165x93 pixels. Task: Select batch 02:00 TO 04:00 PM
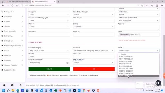click(139, 73)
